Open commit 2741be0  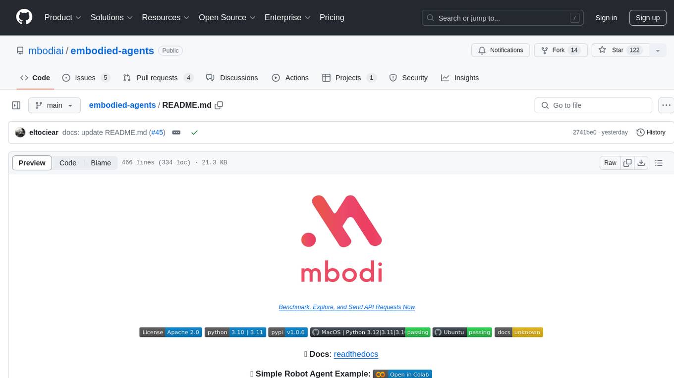coord(584,133)
